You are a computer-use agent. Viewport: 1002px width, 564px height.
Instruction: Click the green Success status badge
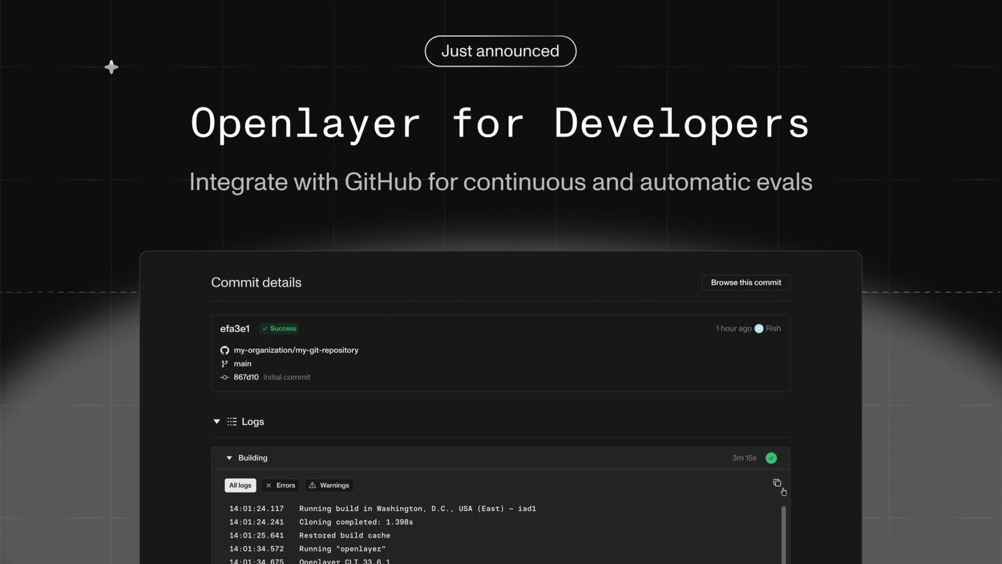[x=279, y=328]
